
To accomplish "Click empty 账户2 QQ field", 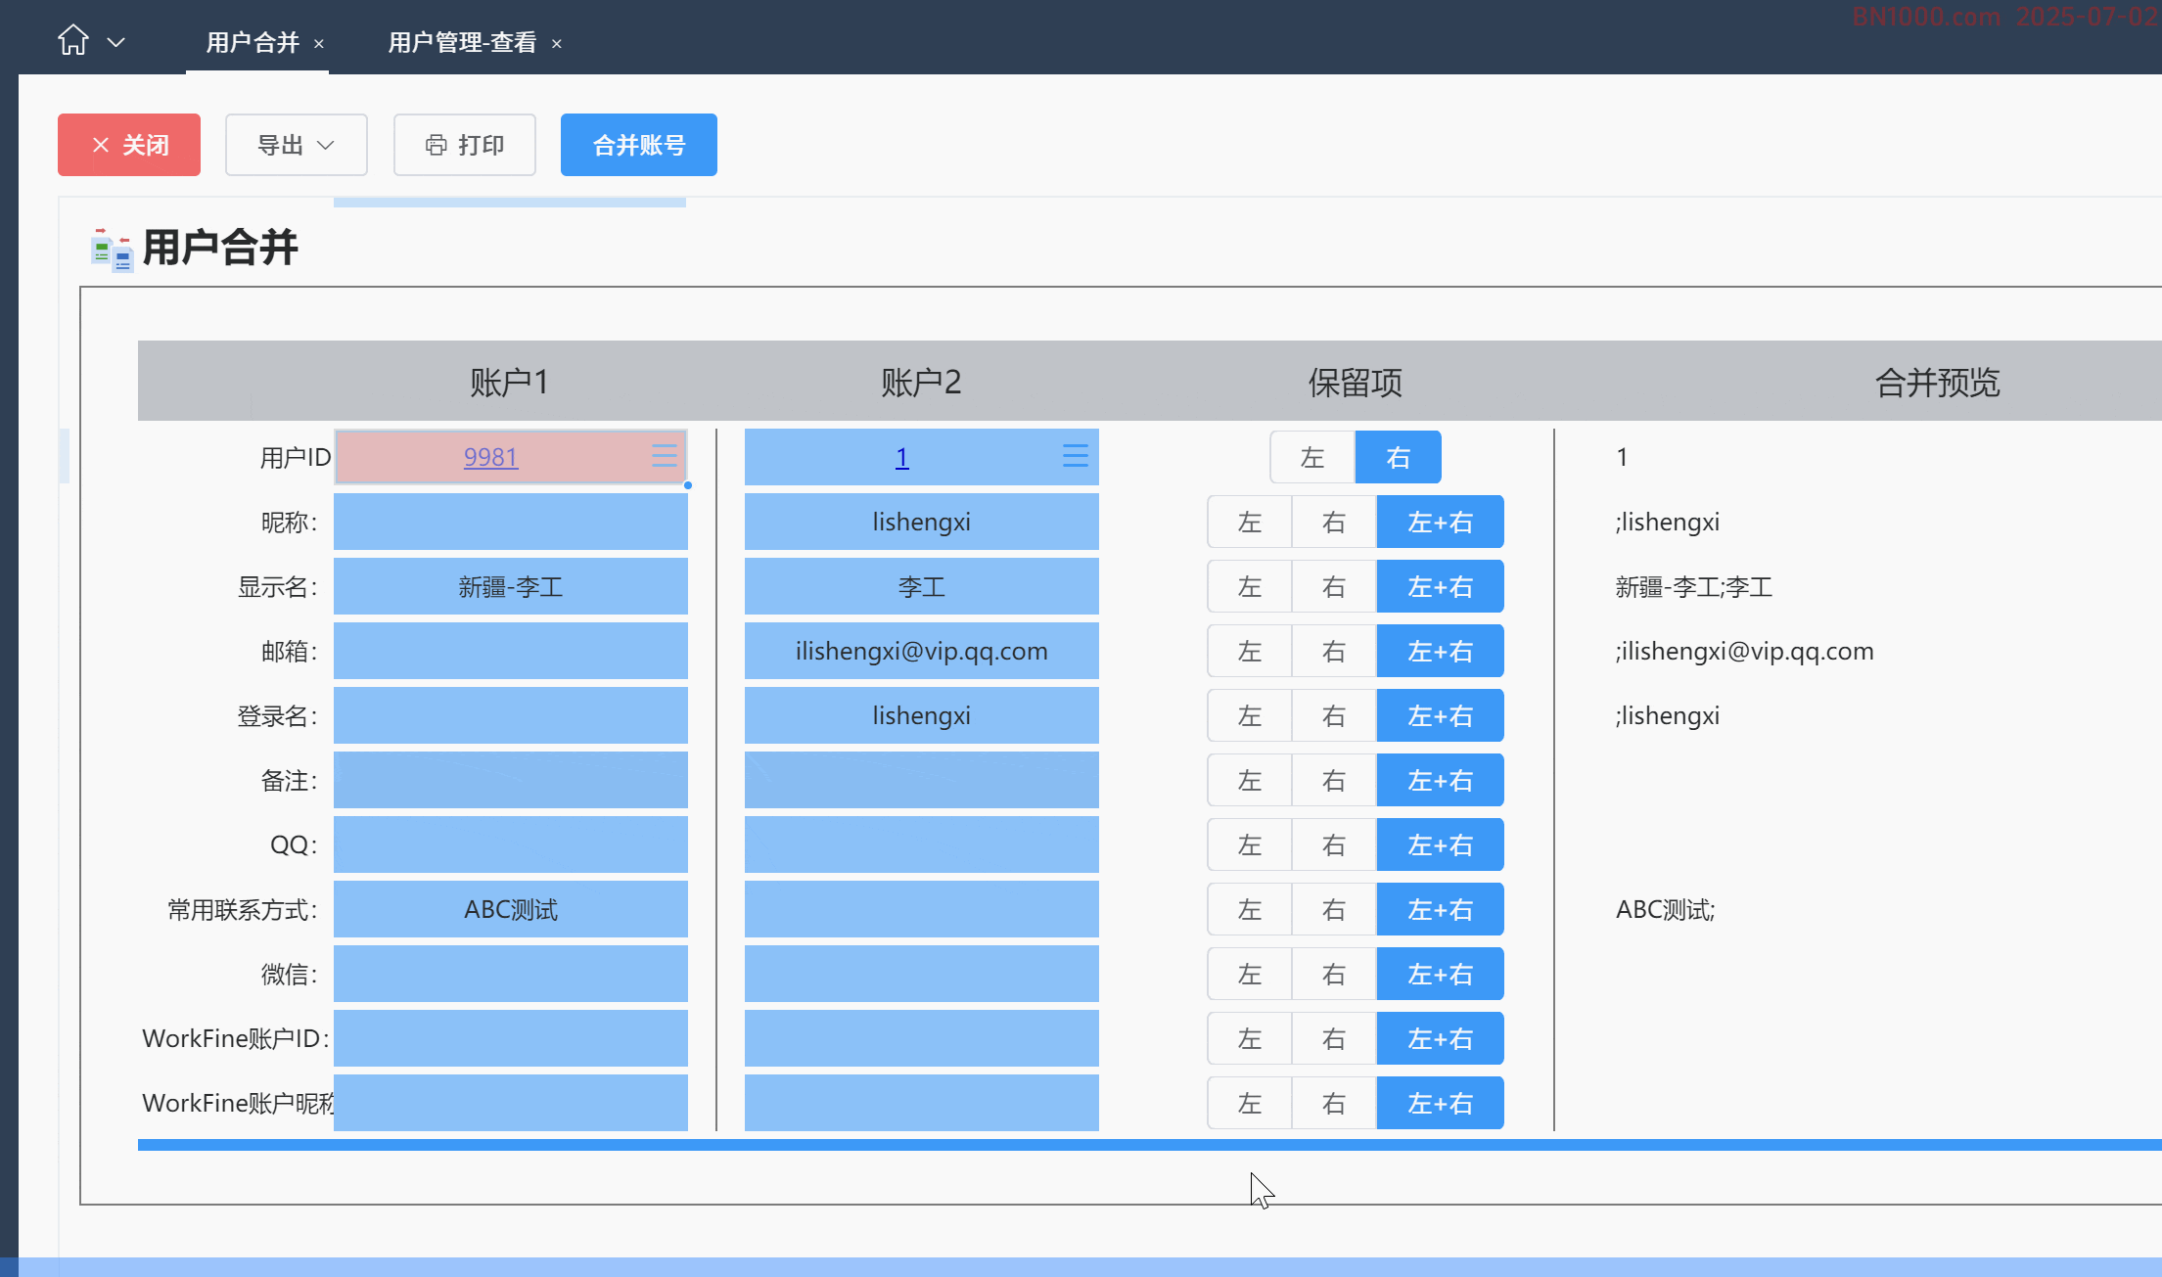I will point(922,844).
